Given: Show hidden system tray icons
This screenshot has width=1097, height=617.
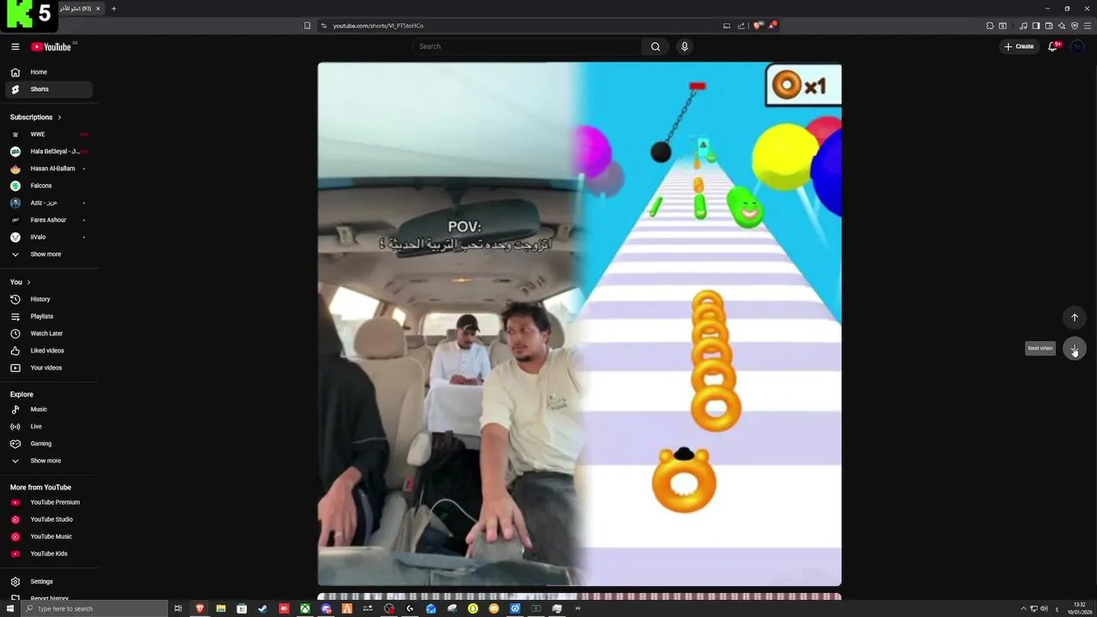Looking at the screenshot, I should [x=1023, y=608].
